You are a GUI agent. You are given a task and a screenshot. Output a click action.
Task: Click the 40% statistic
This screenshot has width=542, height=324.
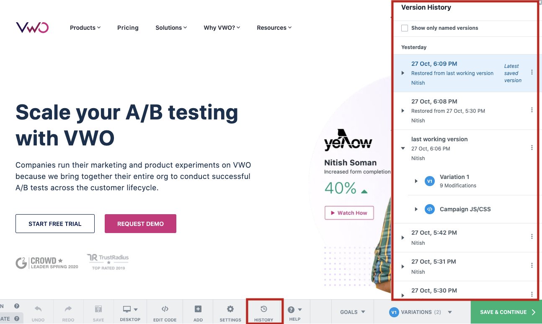(341, 188)
